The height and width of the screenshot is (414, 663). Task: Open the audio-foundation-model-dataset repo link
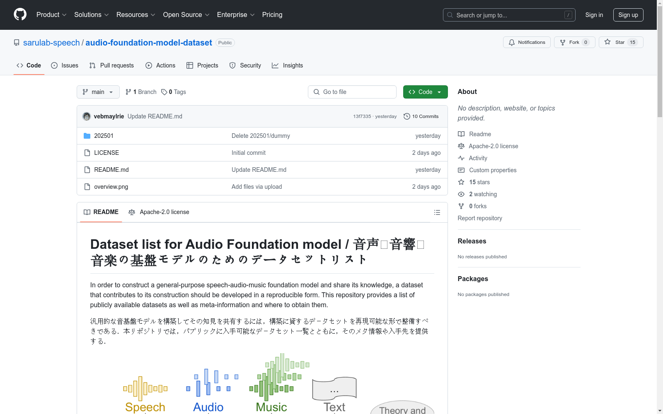[x=149, y=43]
